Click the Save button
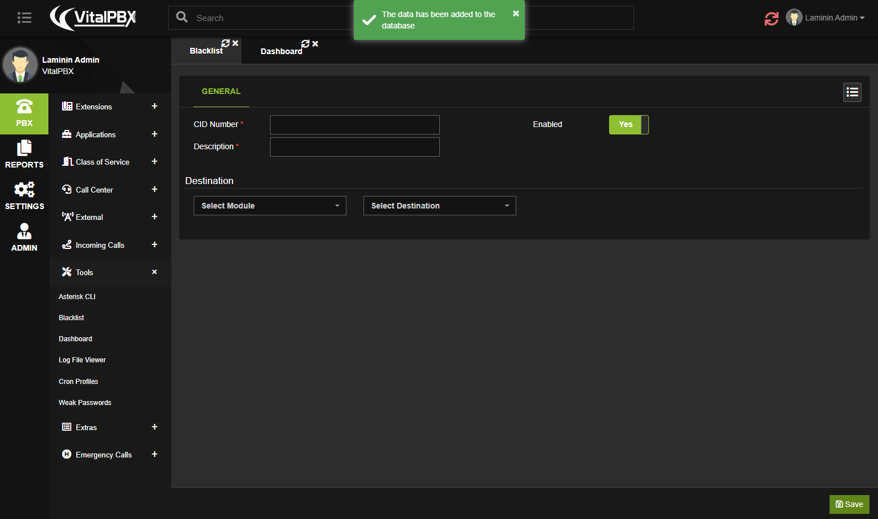The width and height of the screenshot is (878, 519). [x=849, y=504]
